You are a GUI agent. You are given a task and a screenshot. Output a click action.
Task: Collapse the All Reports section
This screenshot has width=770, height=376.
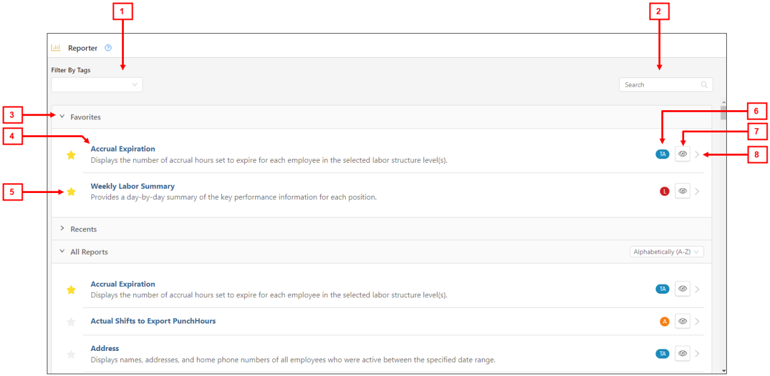[63, 251]
